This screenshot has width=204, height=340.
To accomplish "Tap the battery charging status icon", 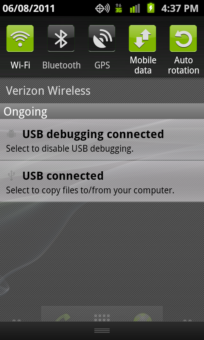I will tap(151, 8).
